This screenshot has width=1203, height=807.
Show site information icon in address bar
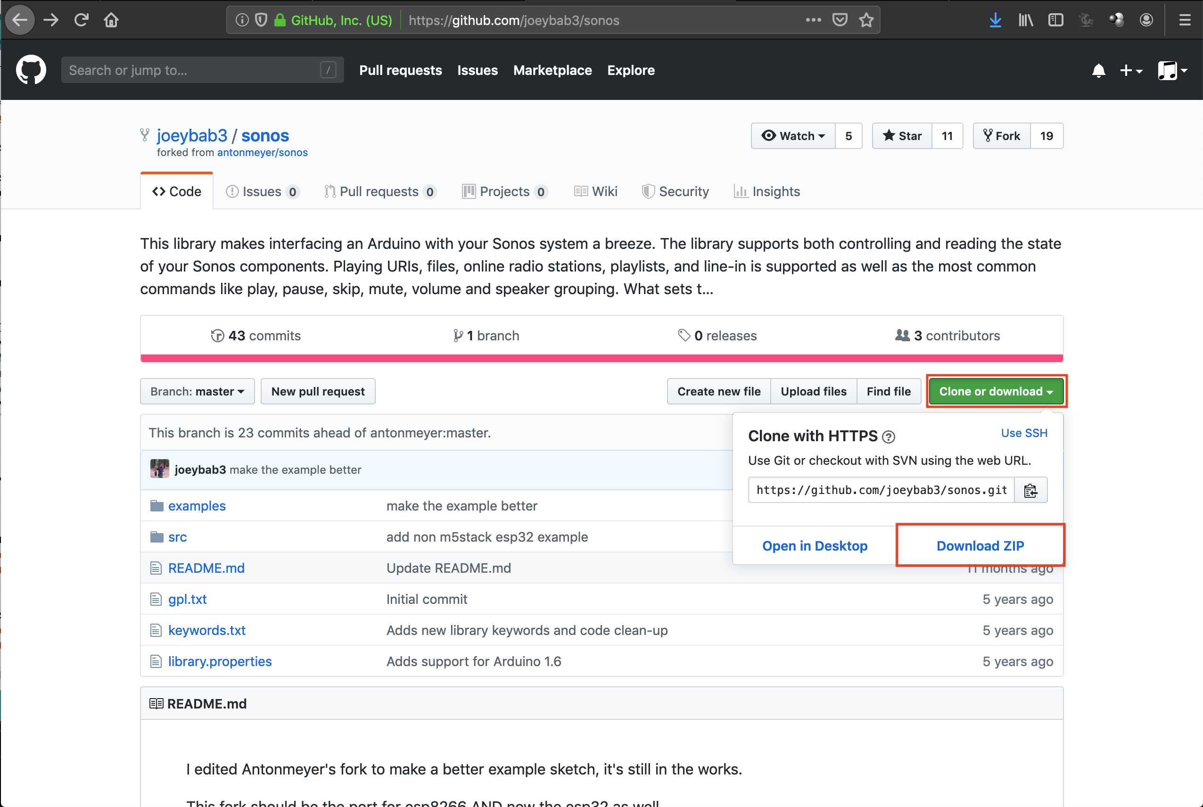coord(242,20)
